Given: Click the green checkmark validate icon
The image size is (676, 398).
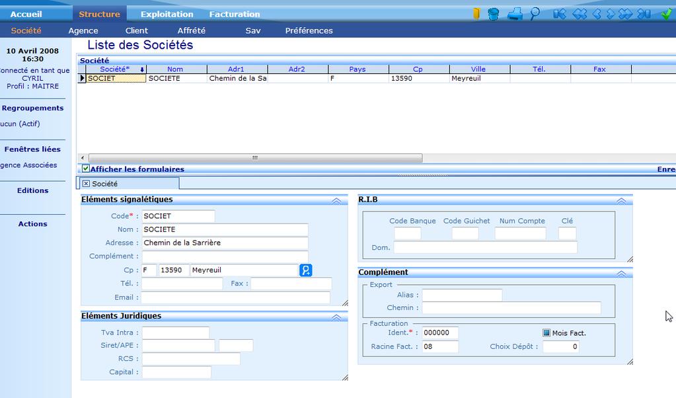Looking at the screenshot, I should 666,14.
